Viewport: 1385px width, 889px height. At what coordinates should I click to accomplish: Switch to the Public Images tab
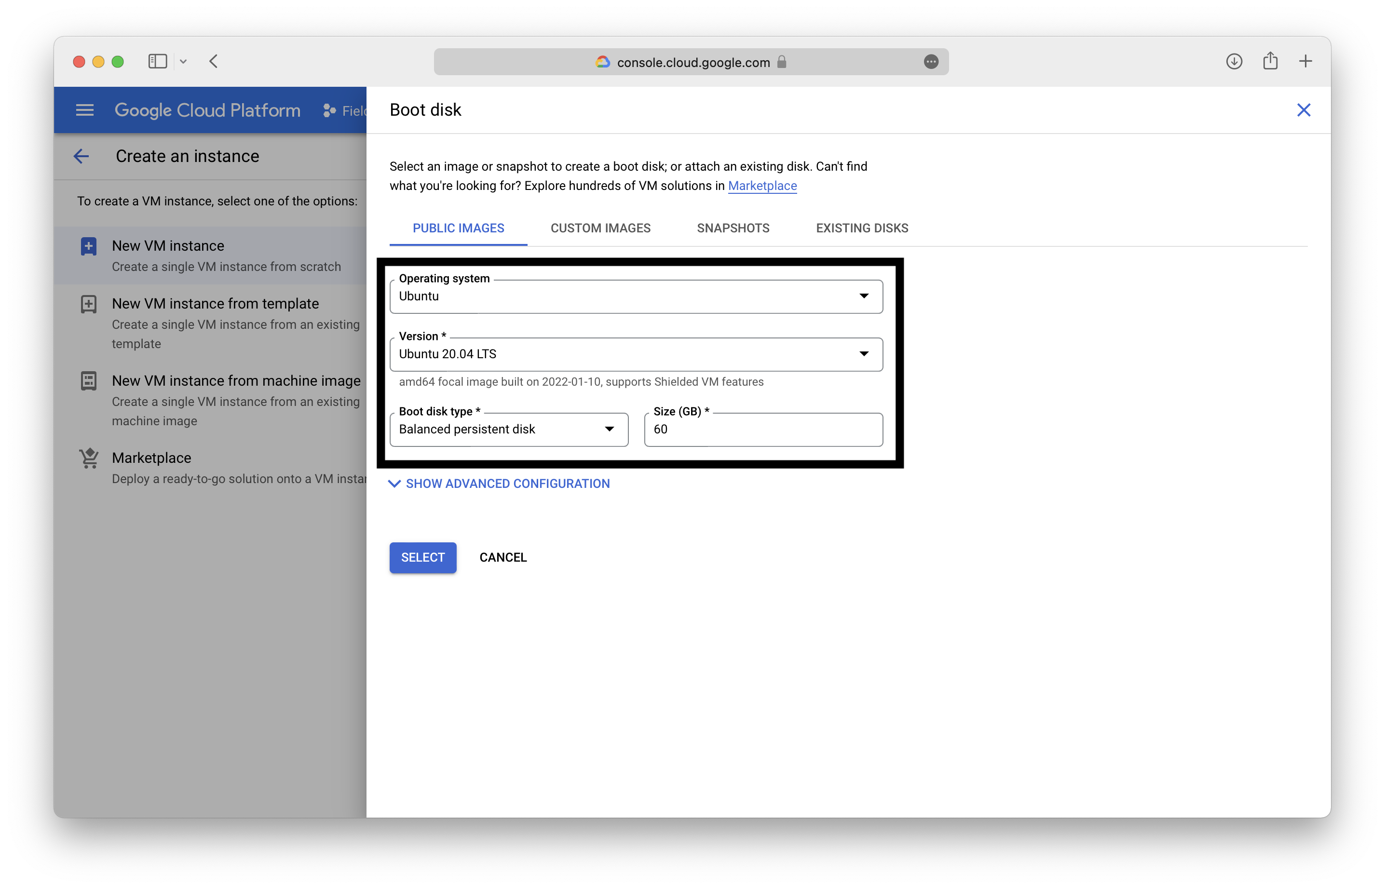pos(459,228)
